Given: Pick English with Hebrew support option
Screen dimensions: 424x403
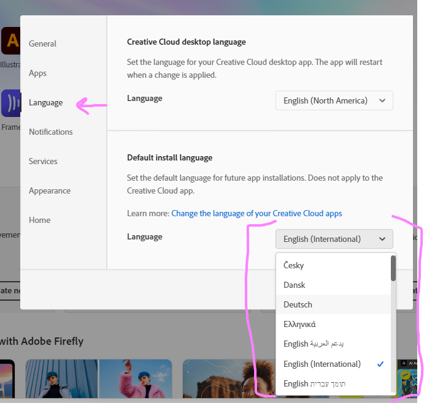Looking at the screenshot, I should 333,384.
